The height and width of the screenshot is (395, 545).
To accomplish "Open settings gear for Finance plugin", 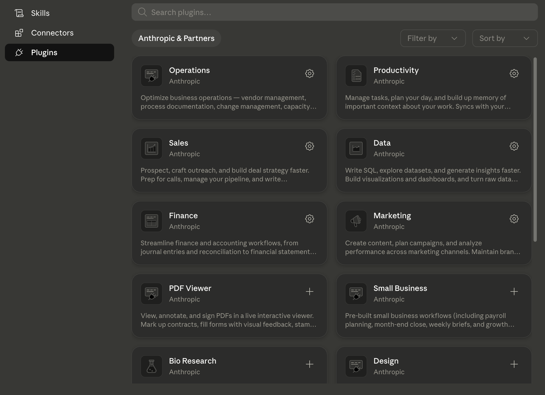I will (x=309, y=219).
